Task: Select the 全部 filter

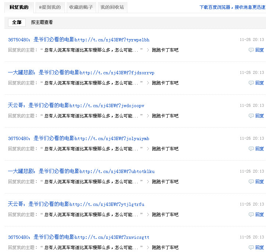Action: tap(17, 22)
